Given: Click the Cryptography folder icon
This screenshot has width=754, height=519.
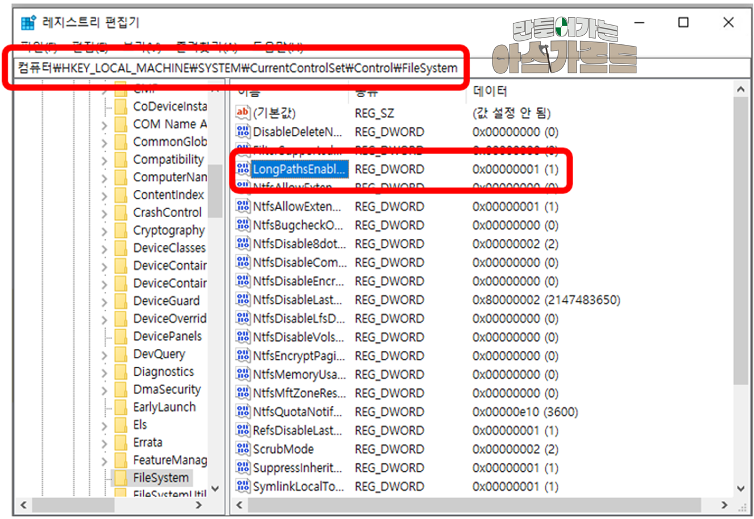Looking at the screenshot, I should (121, 230).
